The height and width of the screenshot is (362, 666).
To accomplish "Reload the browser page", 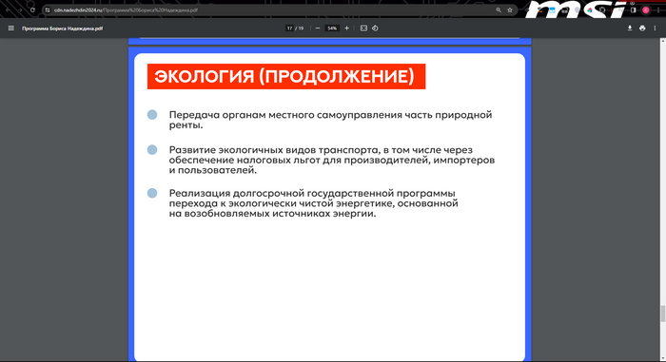I will pos(32,10).
